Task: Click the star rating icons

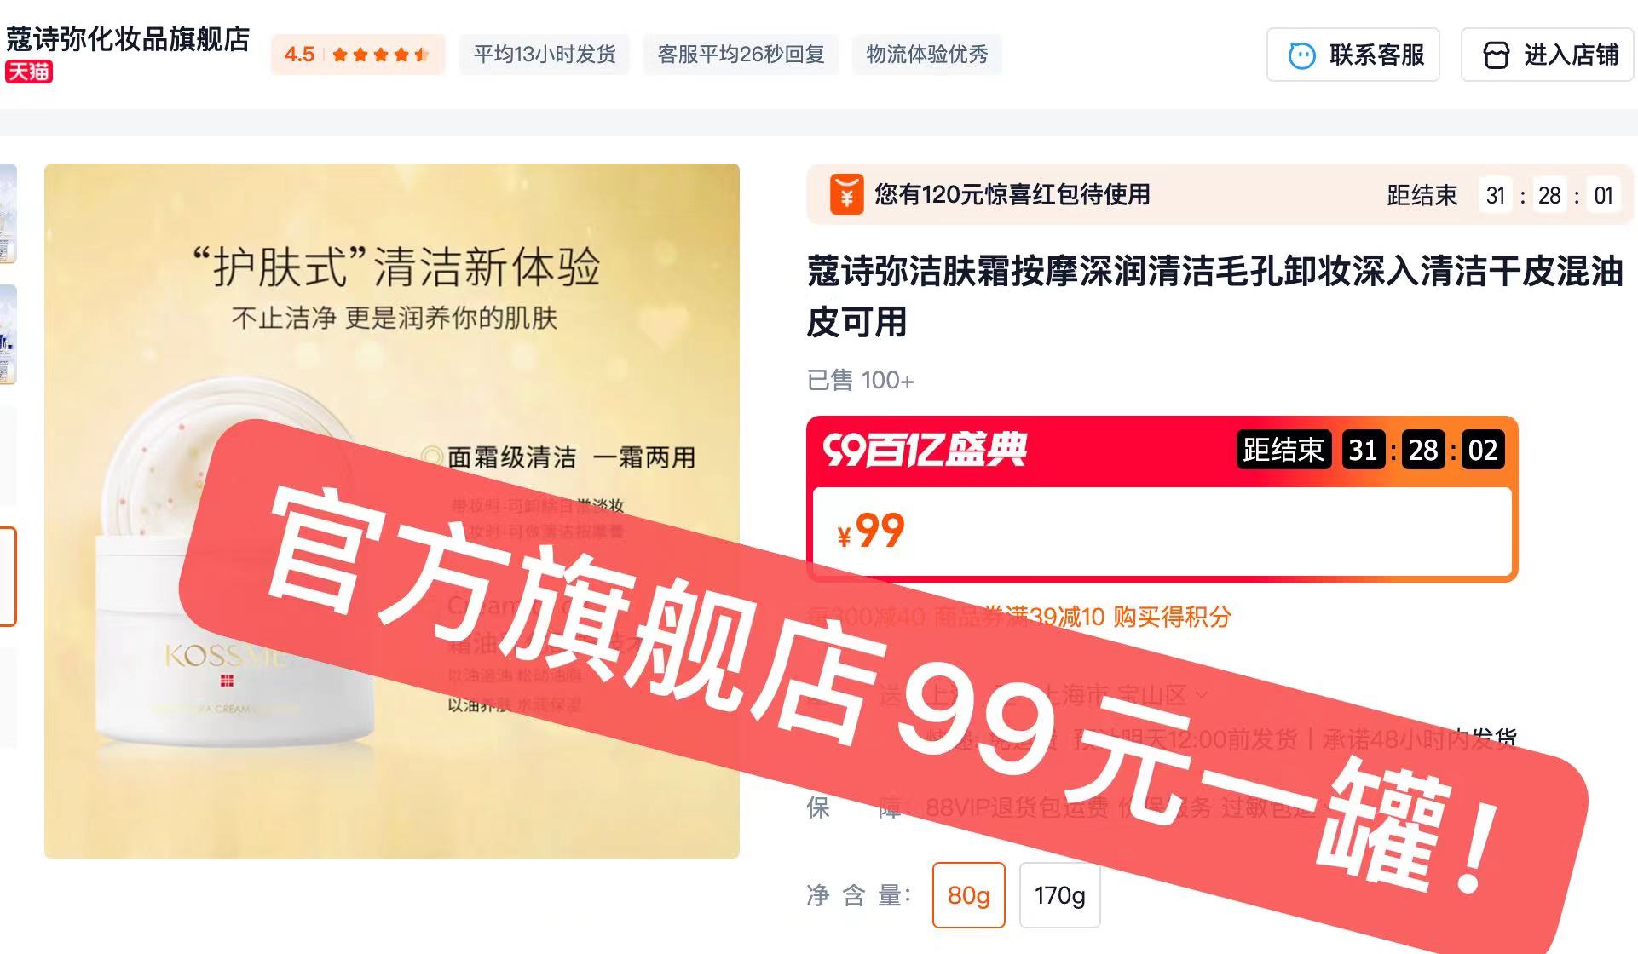Action: [381, 55]
